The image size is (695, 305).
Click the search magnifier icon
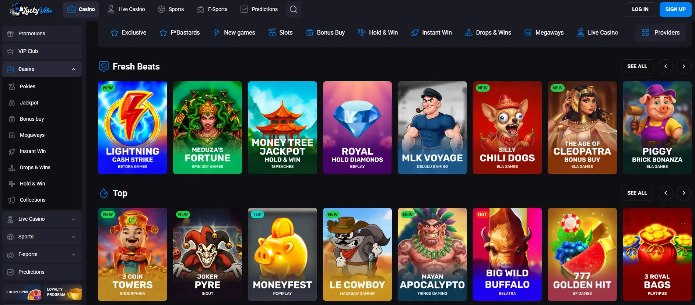tap(294, 9)
